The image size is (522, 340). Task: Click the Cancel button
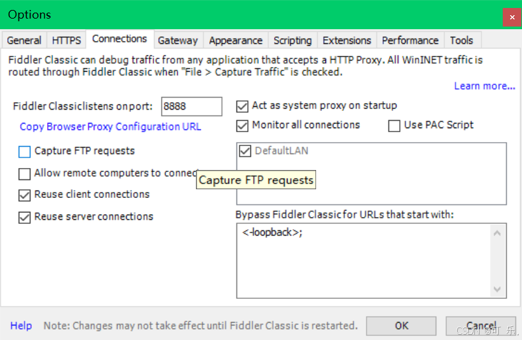[481, 325]
